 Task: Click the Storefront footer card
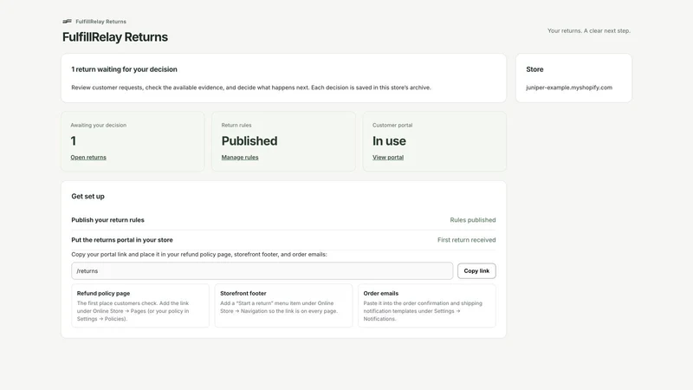click(283, 306)
